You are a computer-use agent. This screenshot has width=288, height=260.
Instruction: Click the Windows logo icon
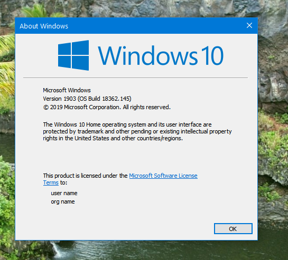(x=73, y=55)
